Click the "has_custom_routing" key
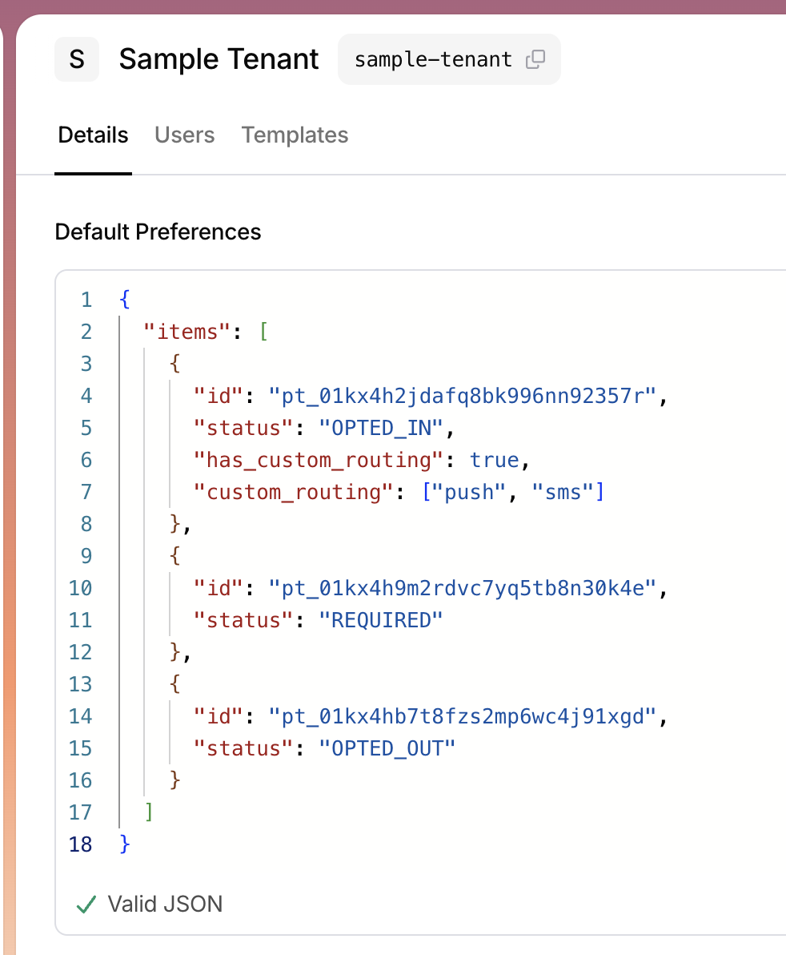 (319, 460)
